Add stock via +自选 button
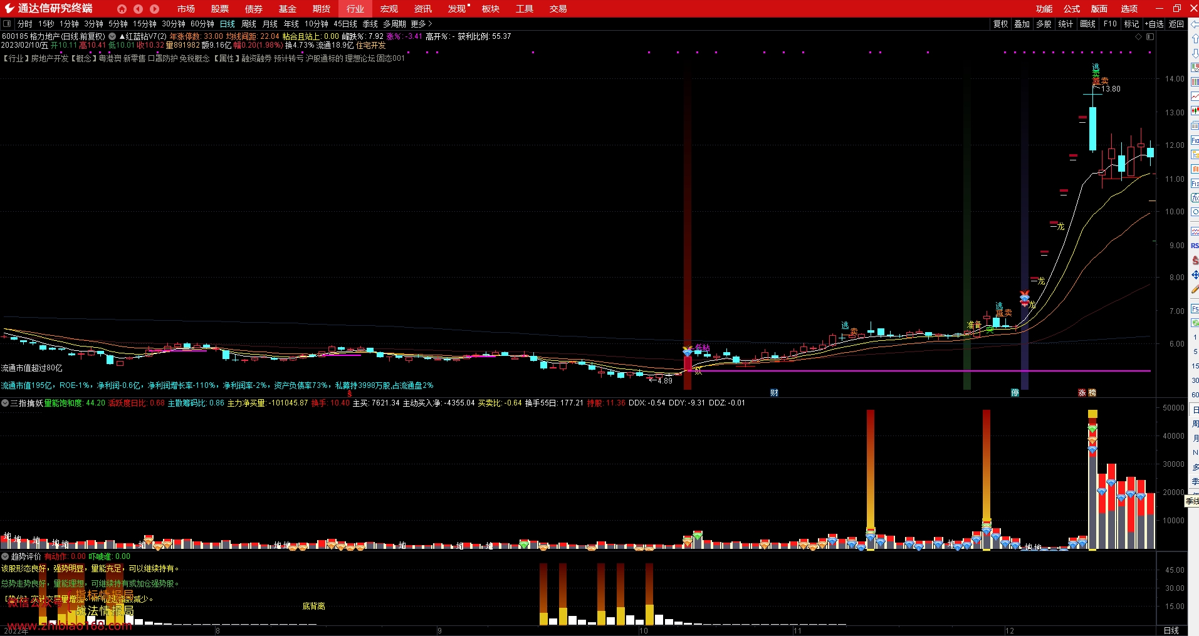This screenshot has width=1199, height=636. 1154,24
